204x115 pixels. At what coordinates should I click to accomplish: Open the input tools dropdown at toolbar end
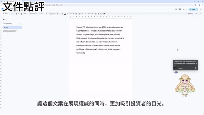pyautogui.click(x=105, y=14)
